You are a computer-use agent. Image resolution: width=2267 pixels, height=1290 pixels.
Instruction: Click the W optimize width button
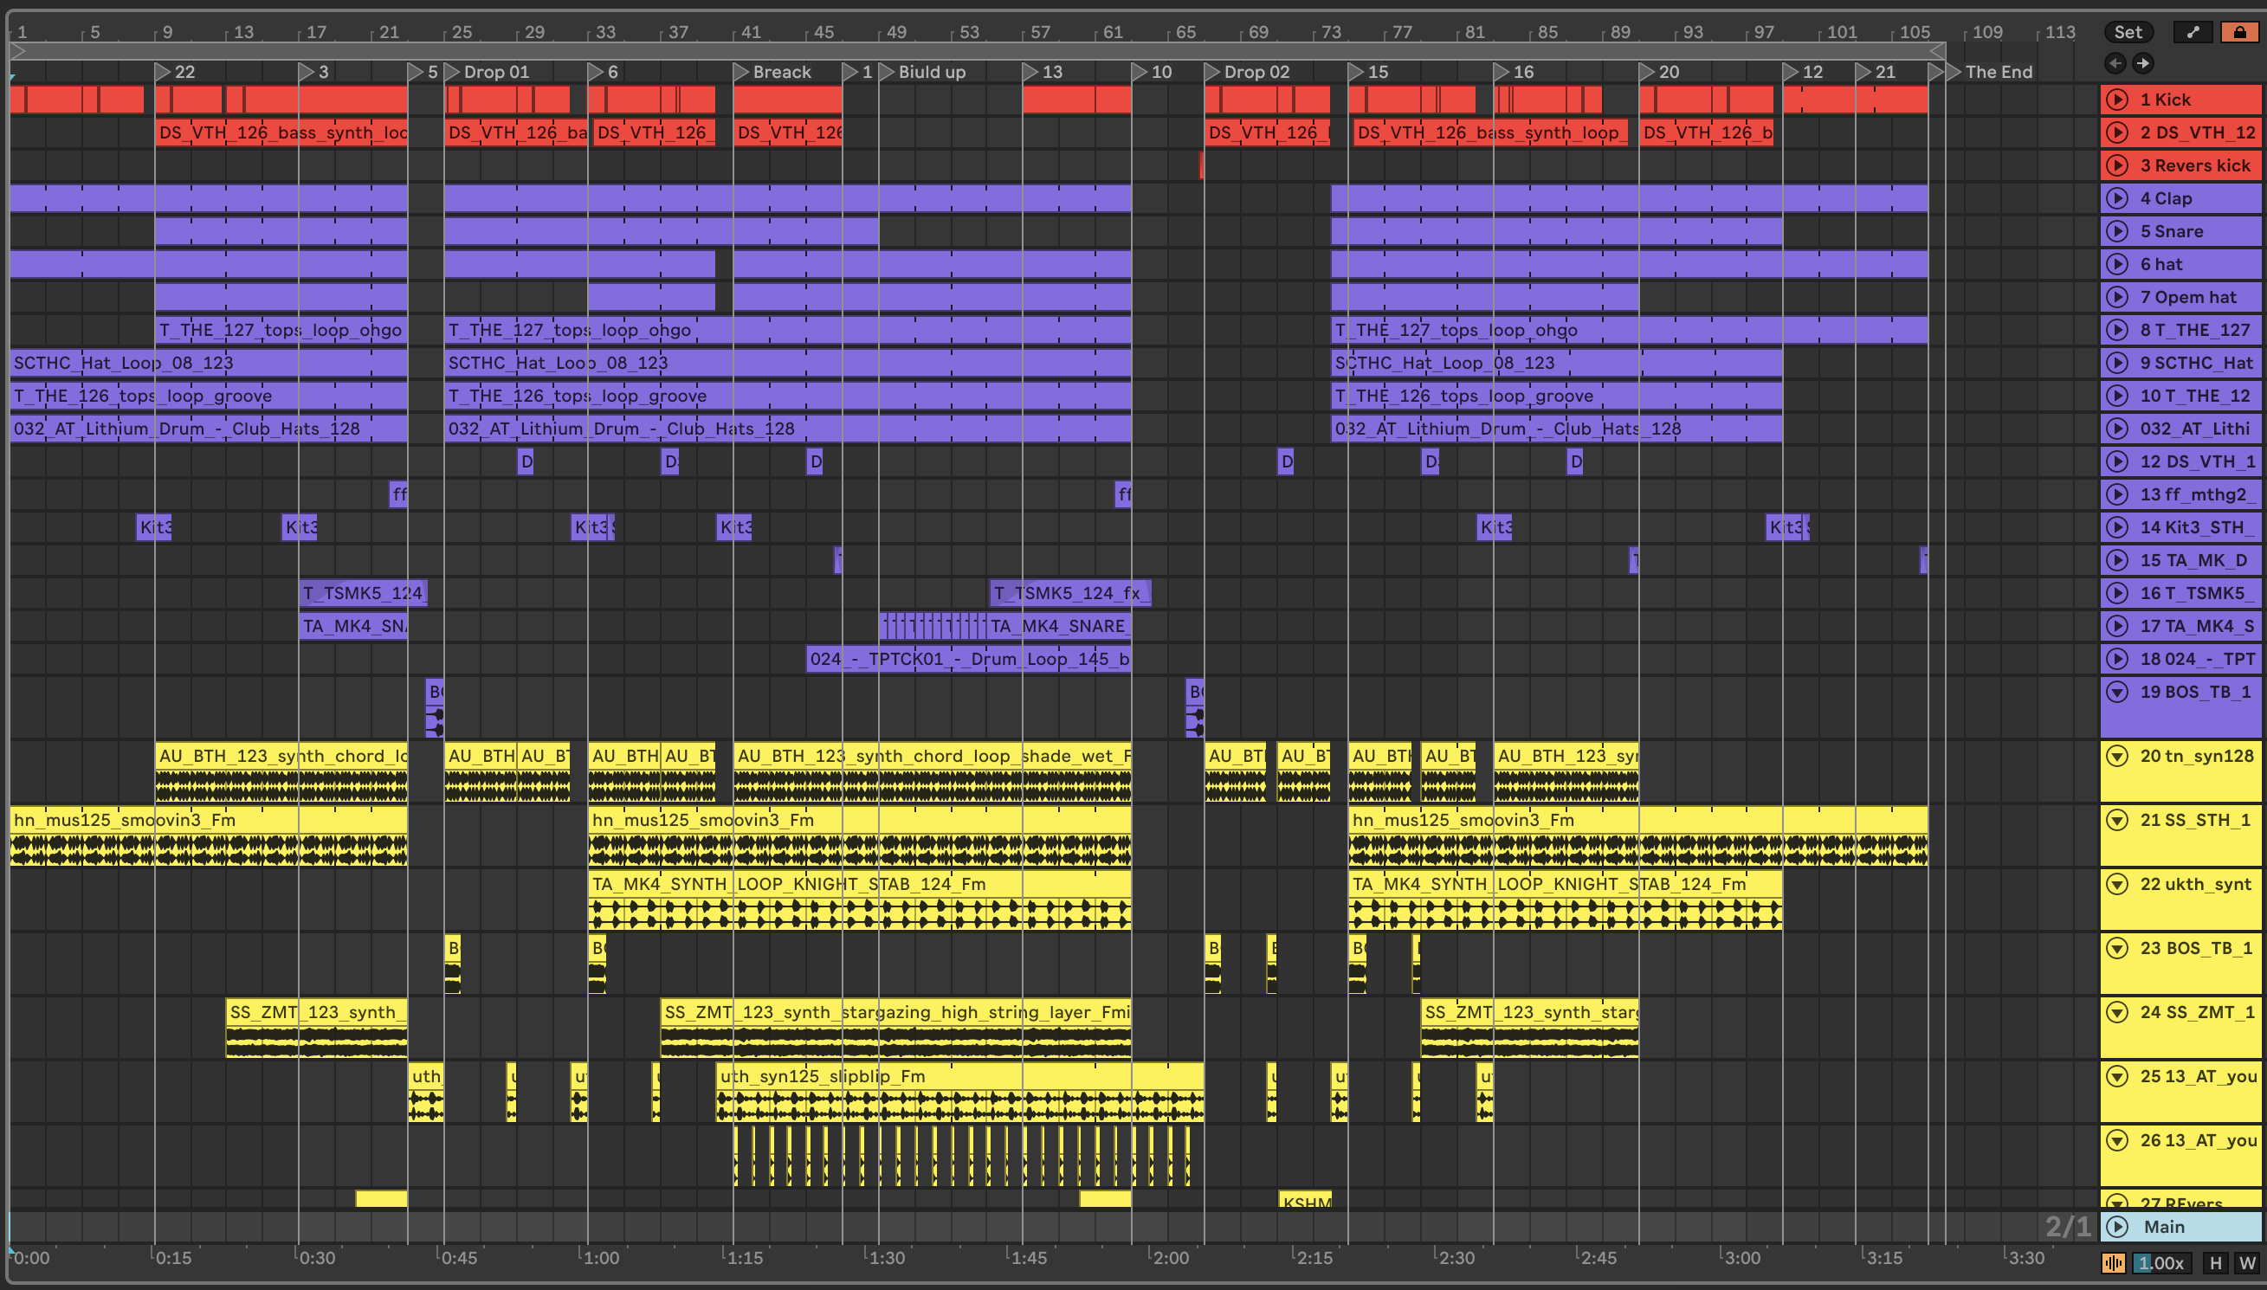2247,1263
